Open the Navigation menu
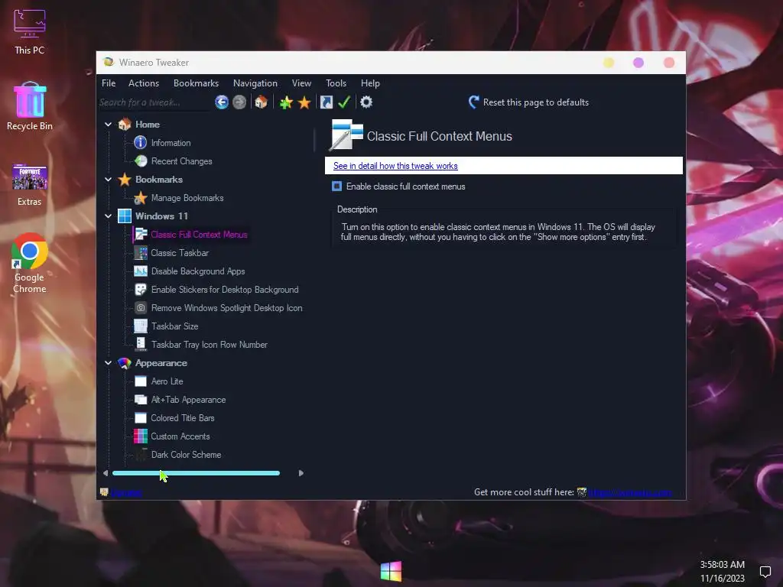783x587 pixels. (255, 83)
